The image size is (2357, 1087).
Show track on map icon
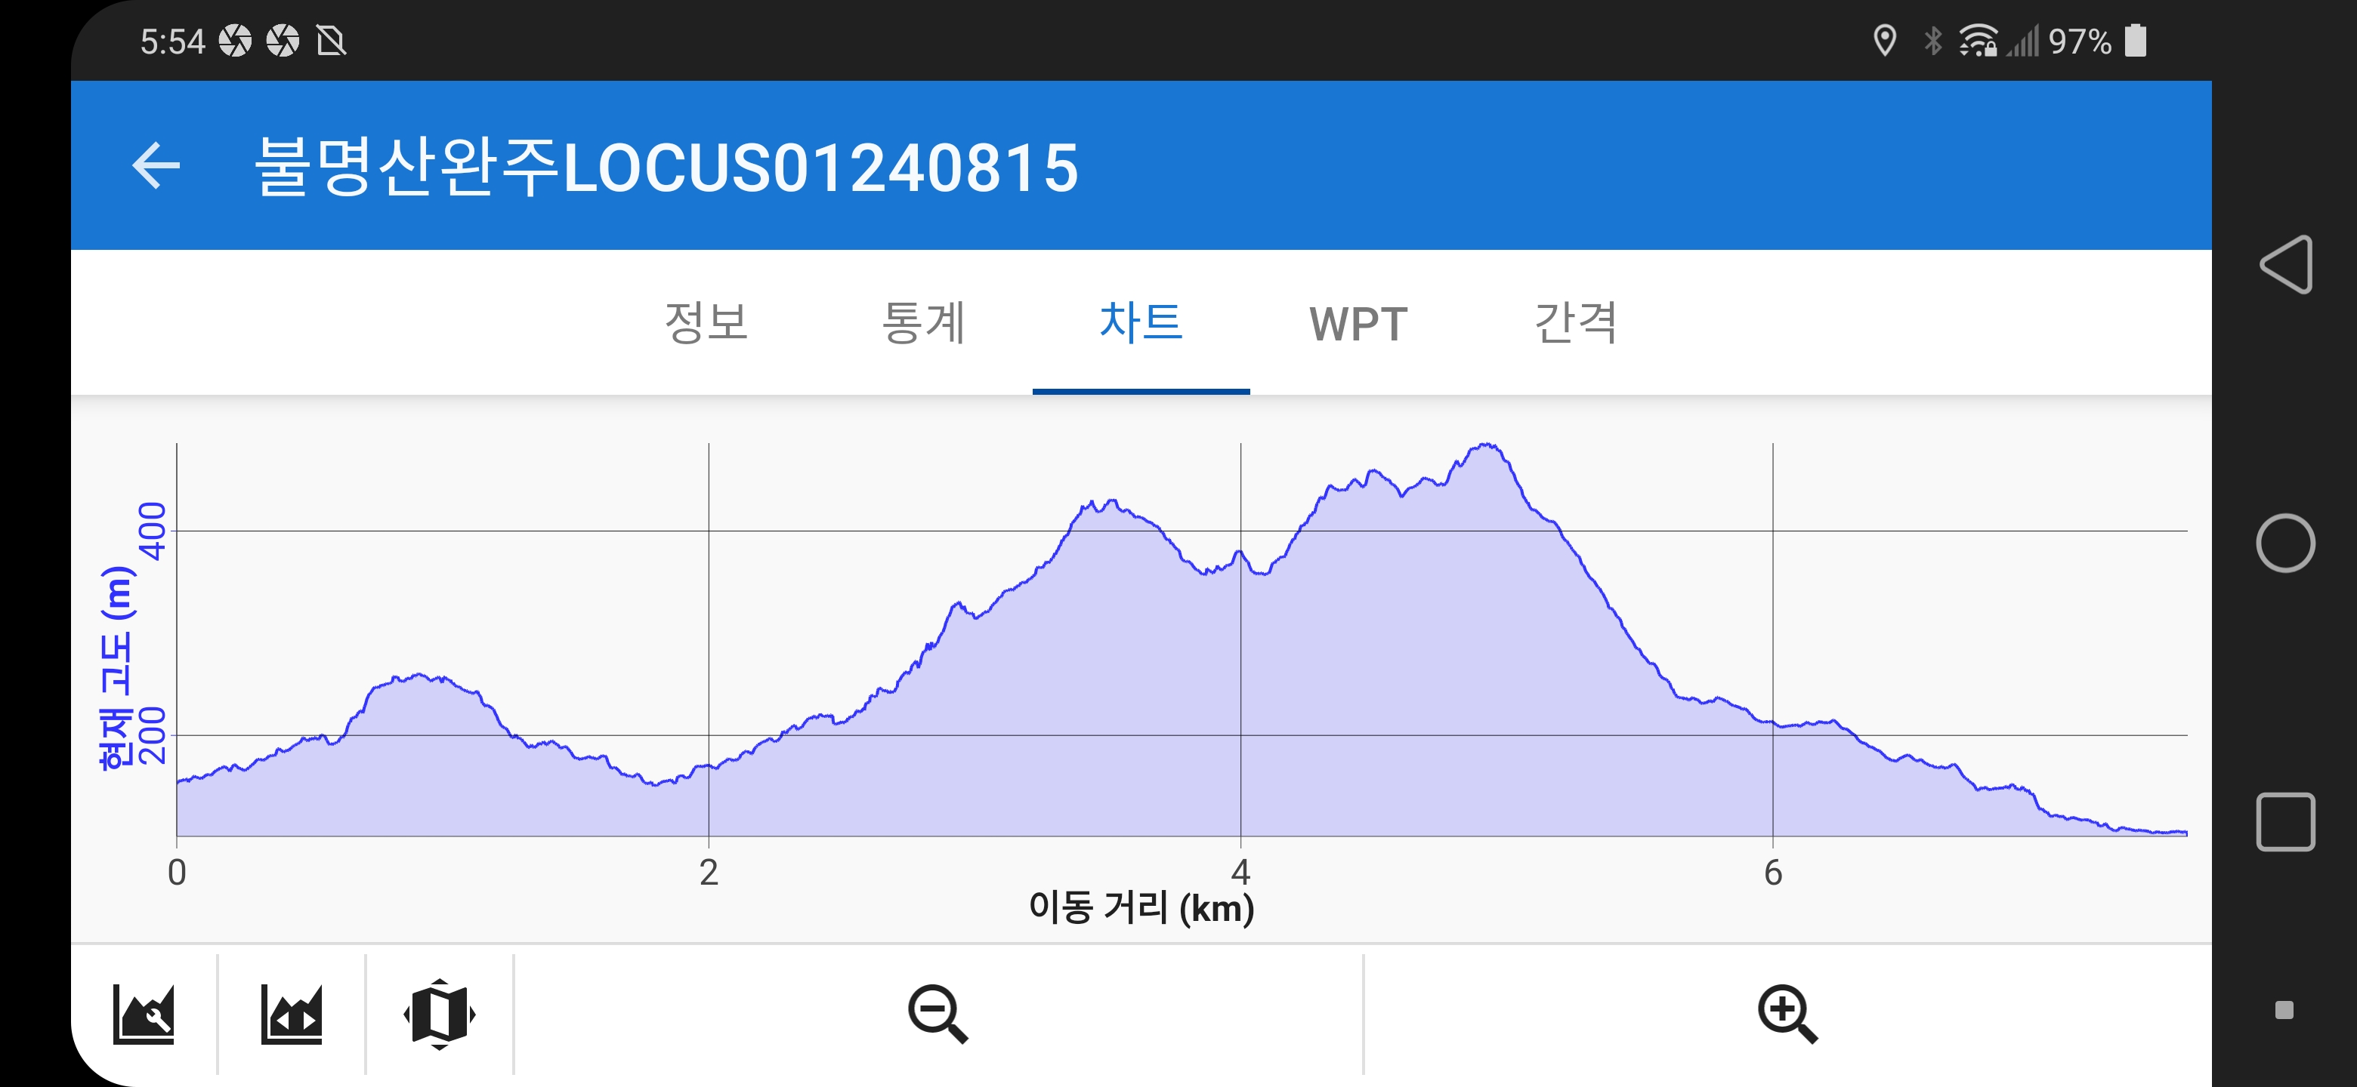tap(439, 1014)
